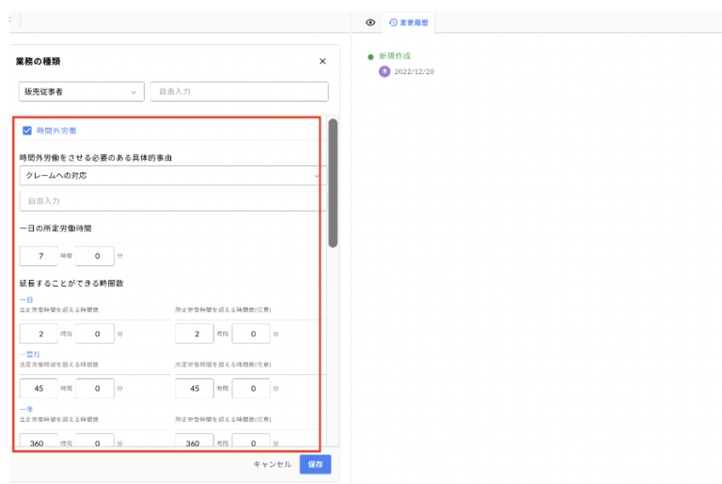The image size is (722, 484).
Task: Close the 業務の種類 dialog with X
Action: point(322,62)
